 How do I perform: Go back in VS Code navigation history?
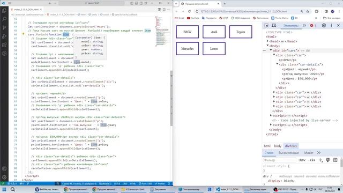(x=50, y=3)
